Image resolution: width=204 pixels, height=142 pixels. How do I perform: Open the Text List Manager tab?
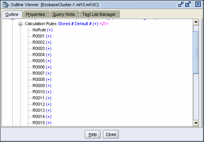(99, 14)
